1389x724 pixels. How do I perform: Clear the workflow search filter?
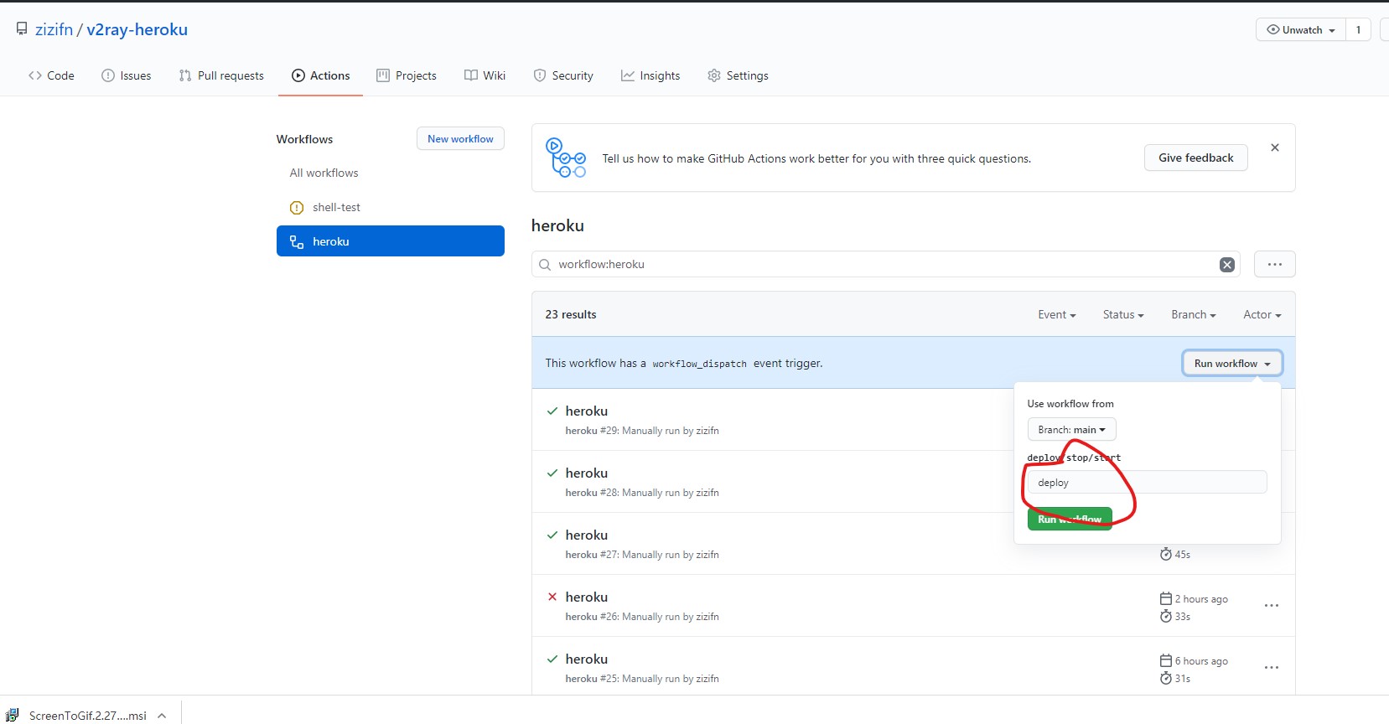[x=1226, y=265]
